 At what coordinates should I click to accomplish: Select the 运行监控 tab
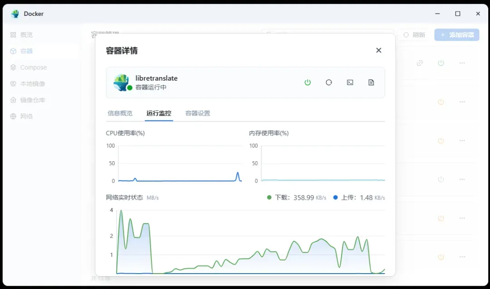click(159, 113)
